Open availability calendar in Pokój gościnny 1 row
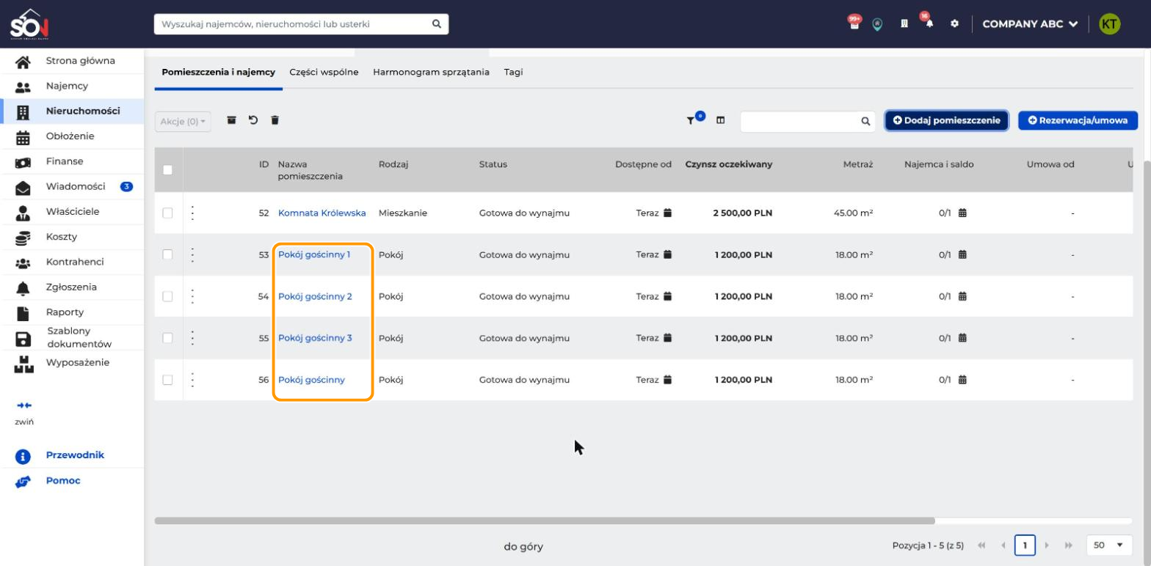 point(667,255)
